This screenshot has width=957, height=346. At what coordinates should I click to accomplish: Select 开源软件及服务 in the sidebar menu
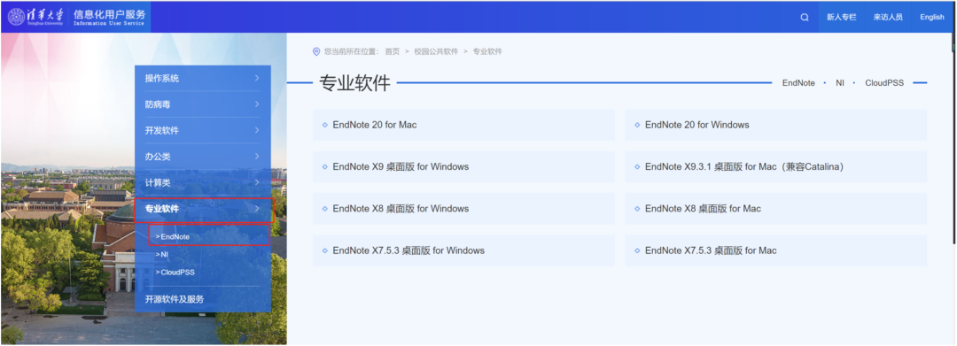pos(203,299)
